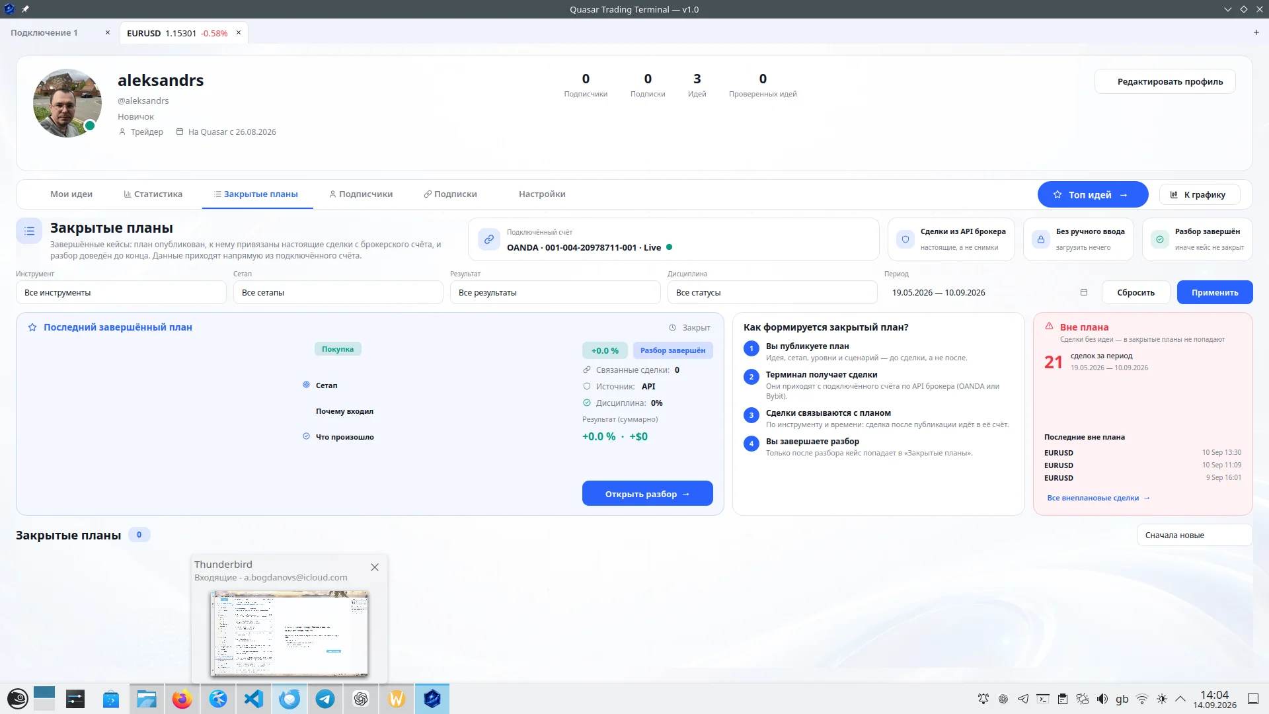Screen dimensions: 1269x714
Task: Click the Период date range field
Action: coord(989,292)
